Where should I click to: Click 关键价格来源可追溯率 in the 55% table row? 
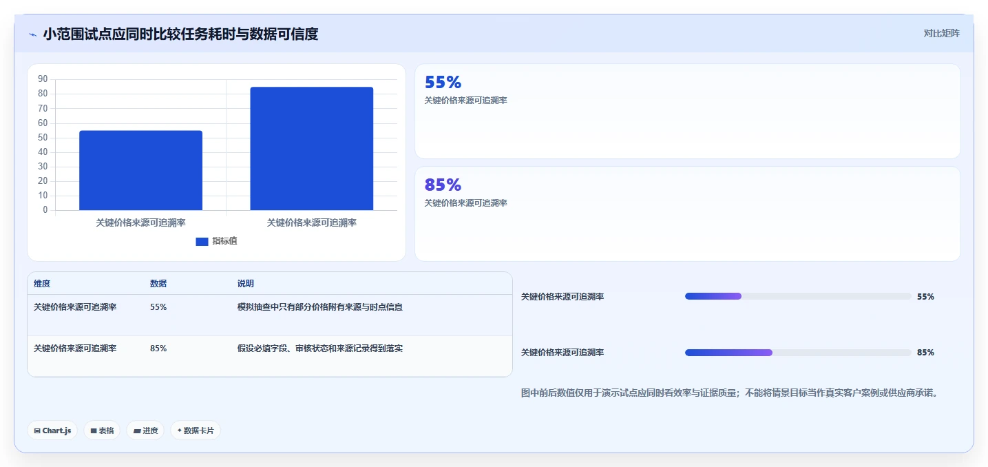coord(75,307)
